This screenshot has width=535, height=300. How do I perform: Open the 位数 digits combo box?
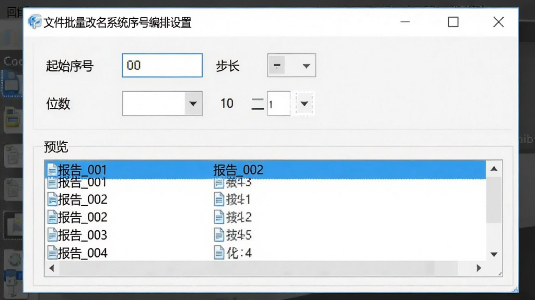coord(162,104)
